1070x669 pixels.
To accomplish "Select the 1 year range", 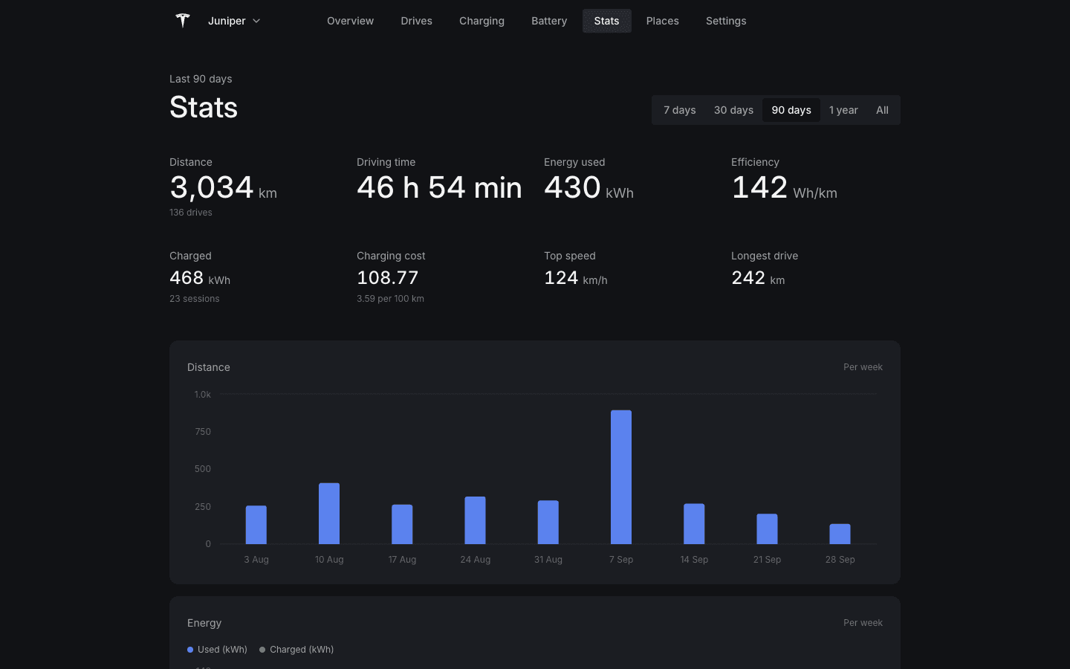I will click(843, 110).
